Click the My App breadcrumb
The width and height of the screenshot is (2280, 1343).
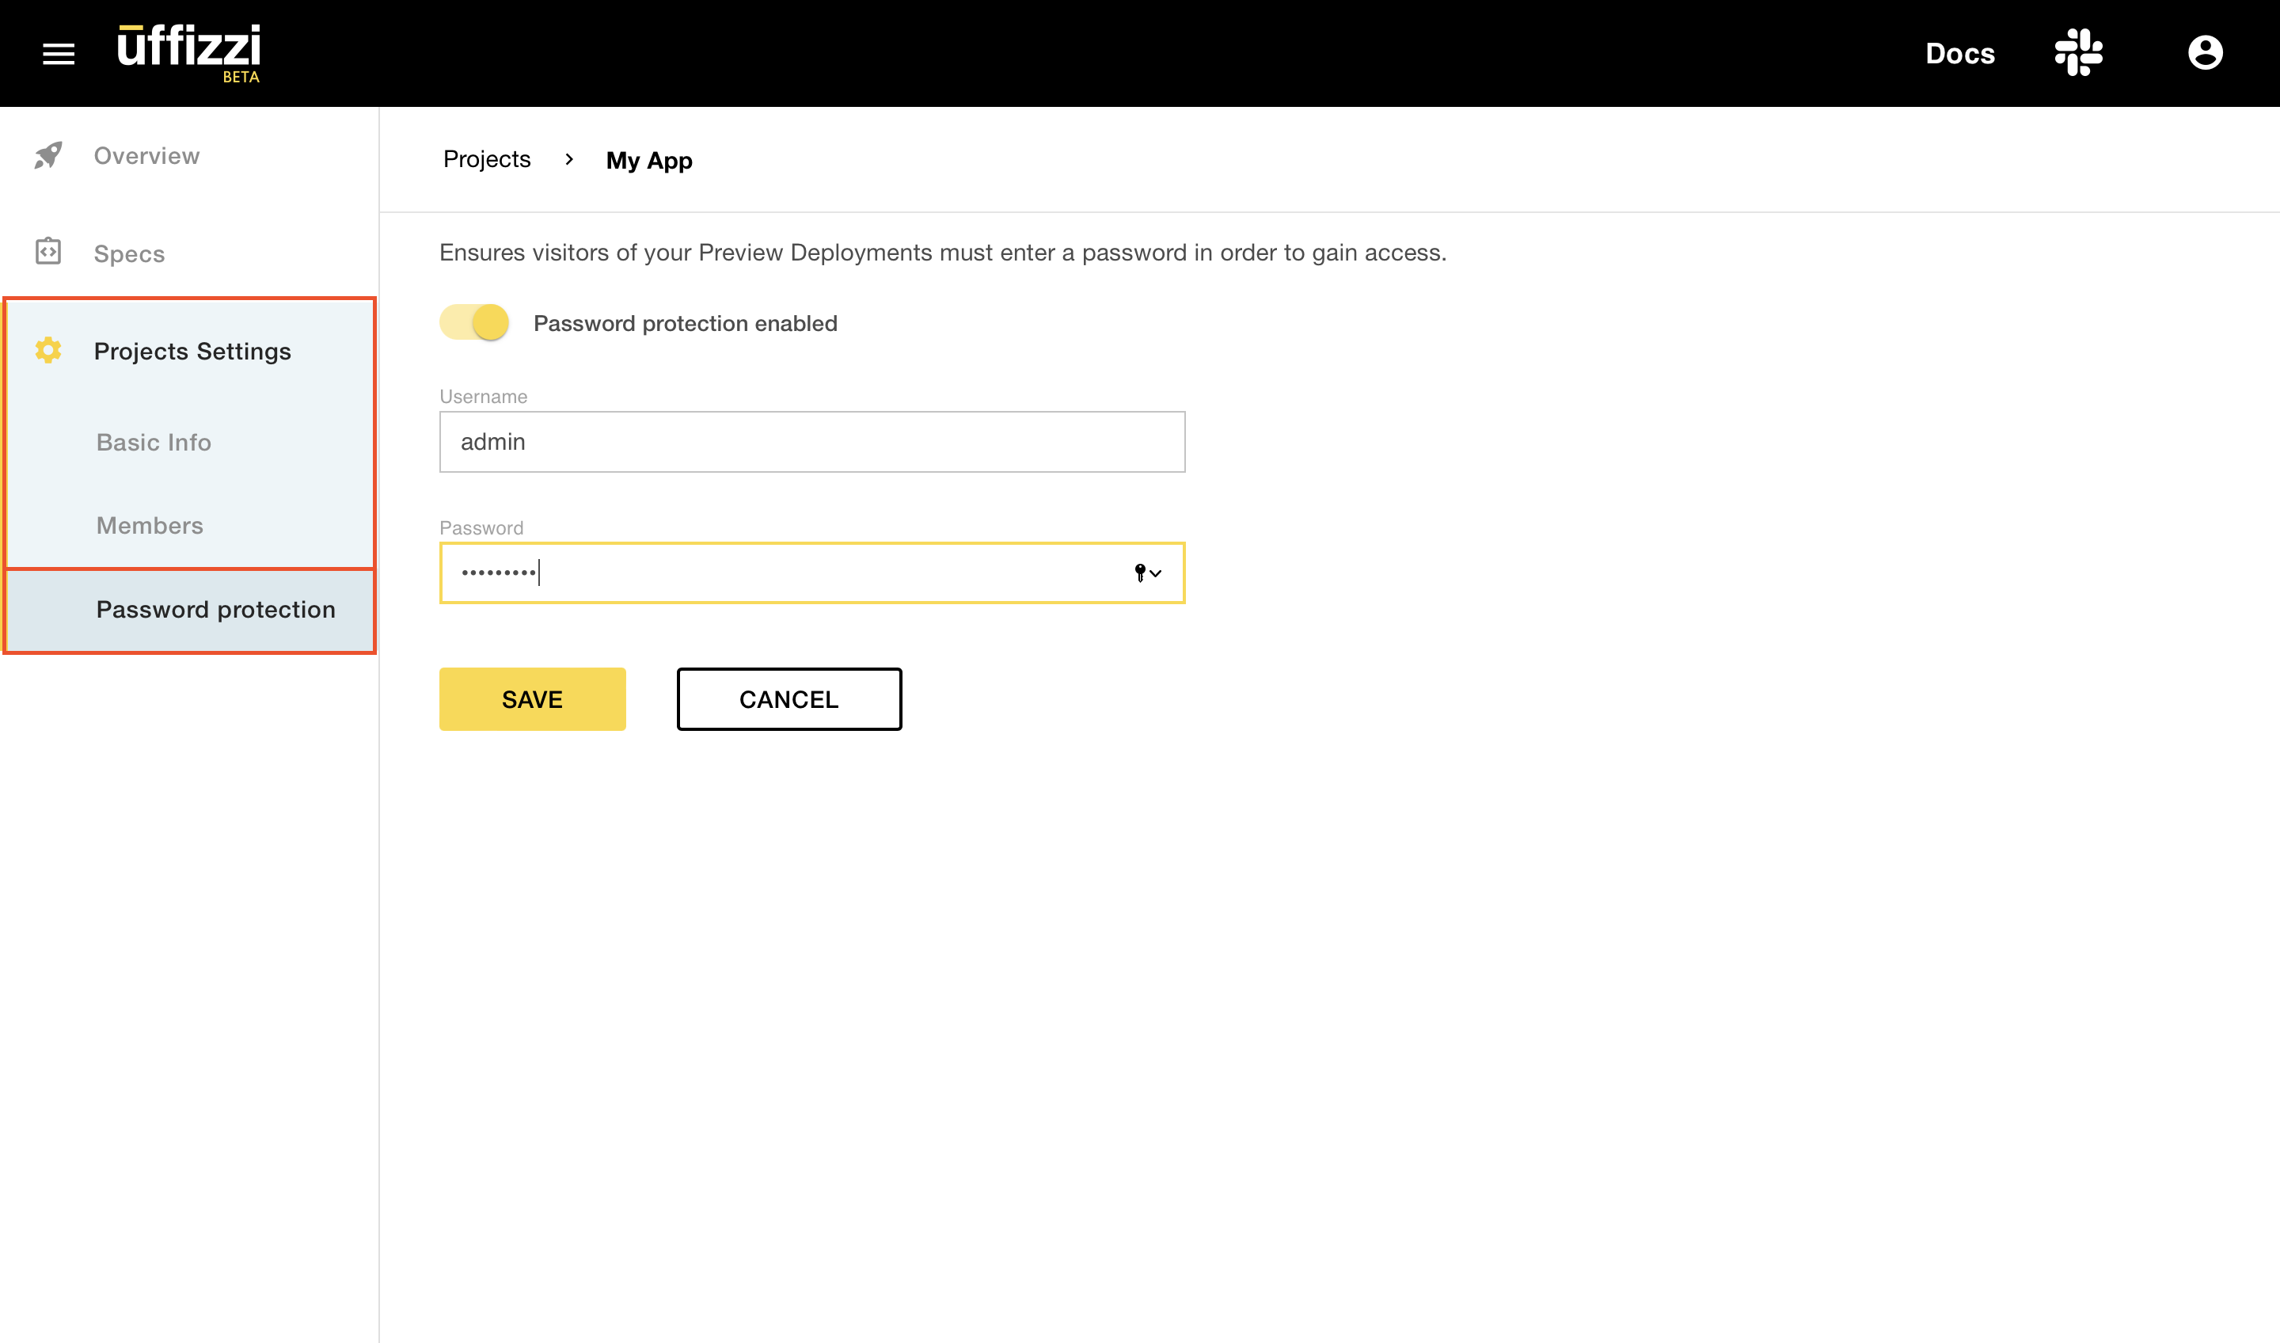pyautogui.click(x=648, y=160)
